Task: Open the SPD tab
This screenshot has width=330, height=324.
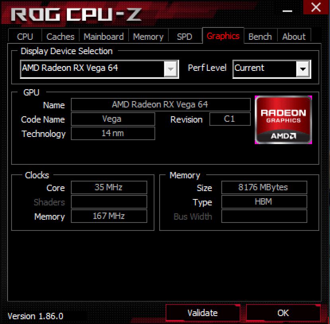Action: click(x=185, y=37)
